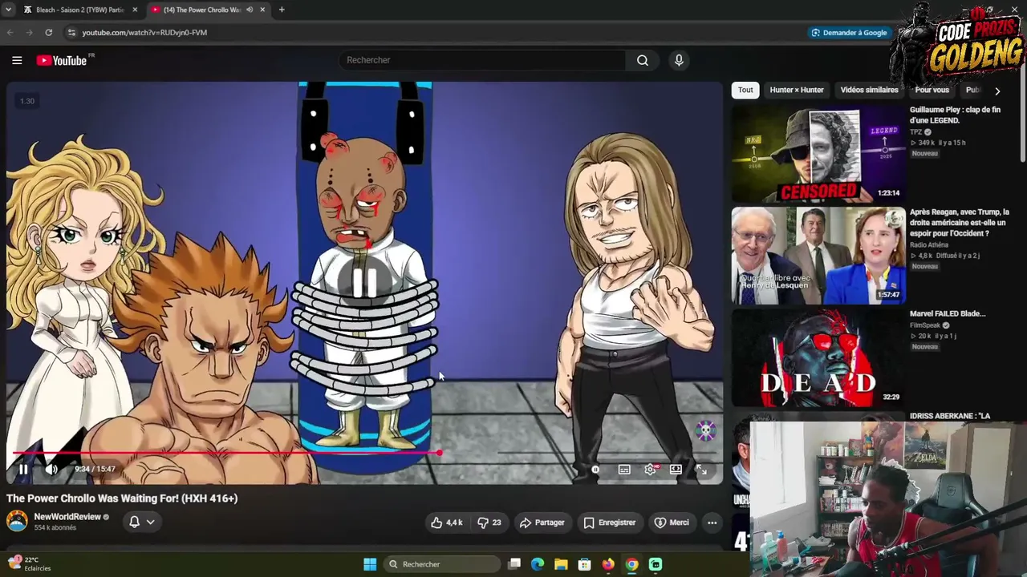Select the Pour vous chip
This screenshot has width=1027, height=577.
point(932,90)
